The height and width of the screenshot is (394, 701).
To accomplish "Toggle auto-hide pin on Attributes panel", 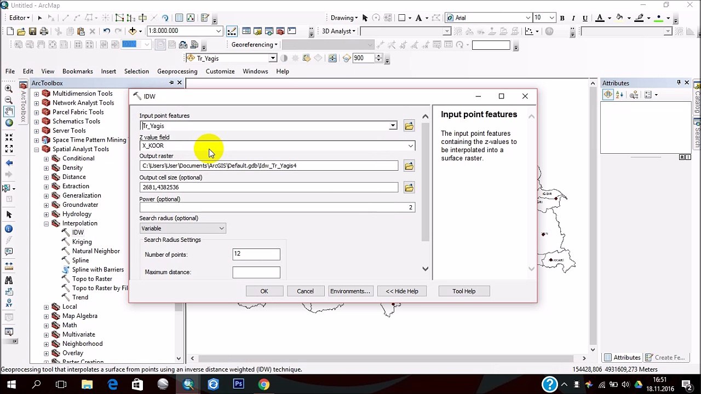I will click(679, 83).
